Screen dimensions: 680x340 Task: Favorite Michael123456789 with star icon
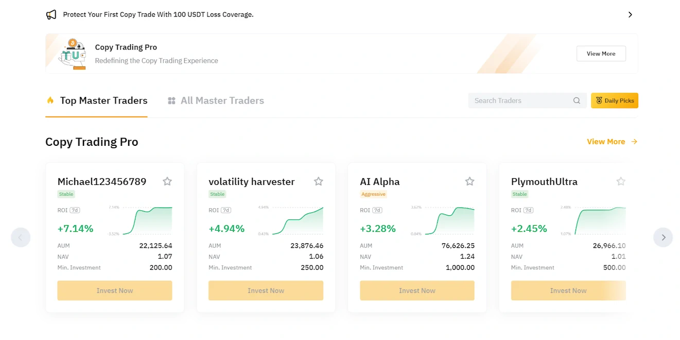(167, 181)
